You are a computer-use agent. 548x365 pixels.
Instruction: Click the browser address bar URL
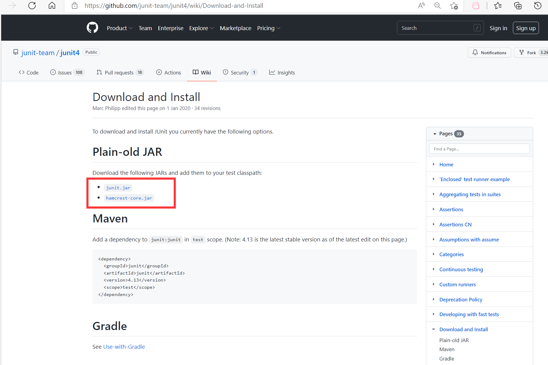(174, 6)
